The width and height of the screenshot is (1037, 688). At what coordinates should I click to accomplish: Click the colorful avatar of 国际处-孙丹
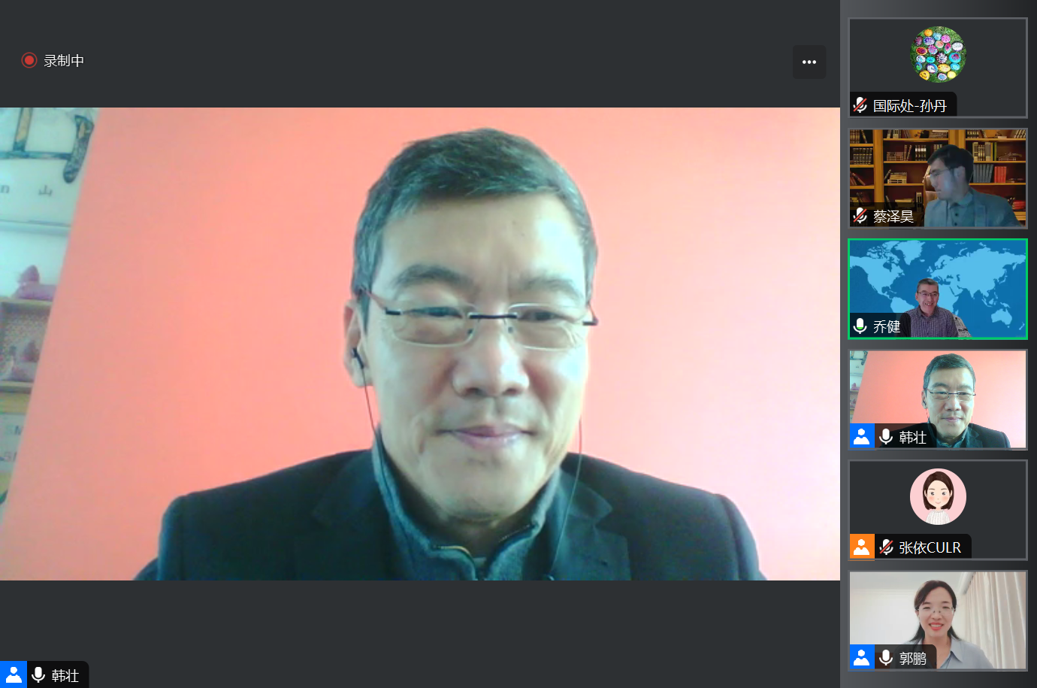(938, 55)
